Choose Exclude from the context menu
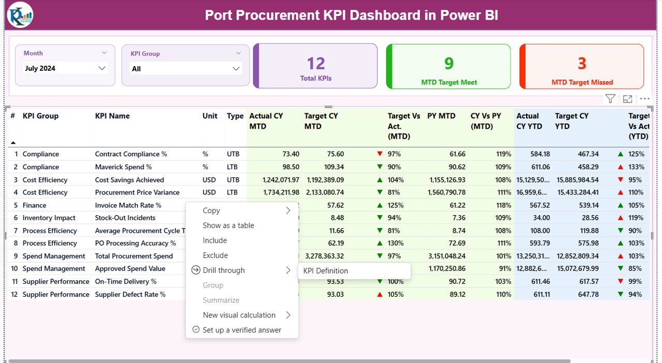 215,255
